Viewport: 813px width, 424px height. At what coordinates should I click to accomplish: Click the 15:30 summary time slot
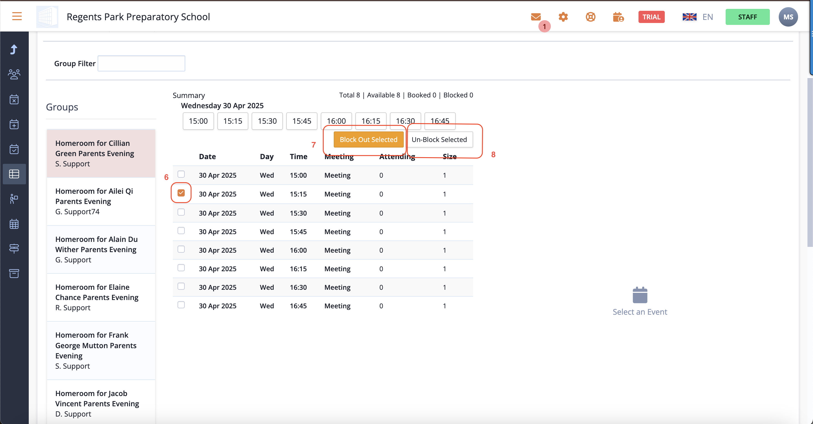click(267, 121)
